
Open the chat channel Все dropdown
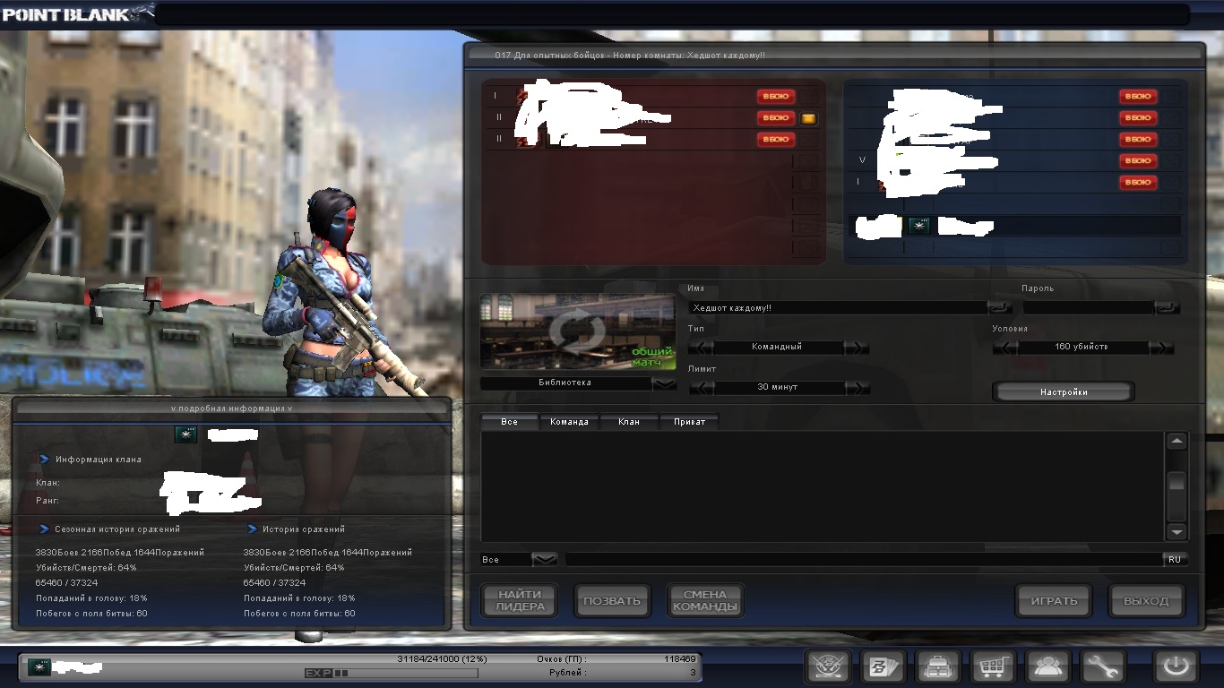click(x=544, y=560)
